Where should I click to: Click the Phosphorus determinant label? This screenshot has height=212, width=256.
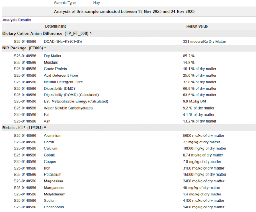(54, 207)
